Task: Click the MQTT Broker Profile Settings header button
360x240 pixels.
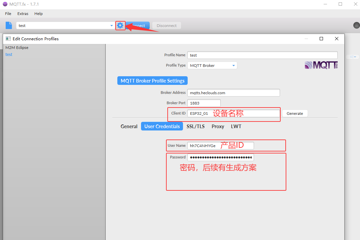Action: [152, 81]
